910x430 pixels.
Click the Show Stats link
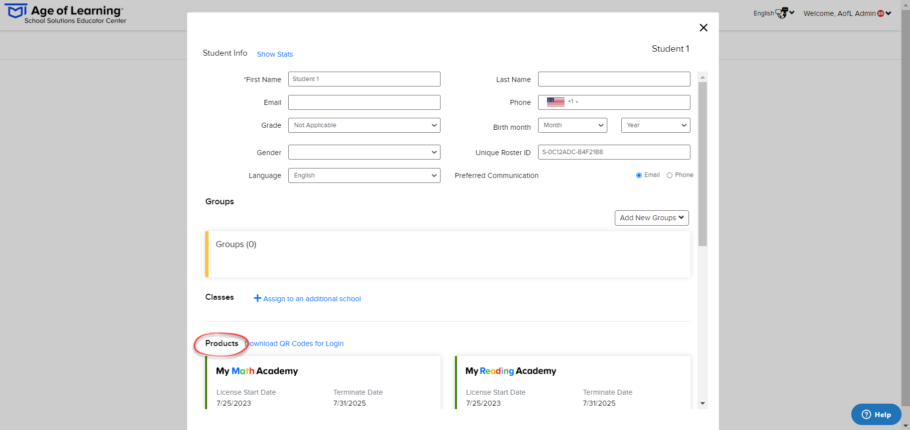(x=275, y=54)
